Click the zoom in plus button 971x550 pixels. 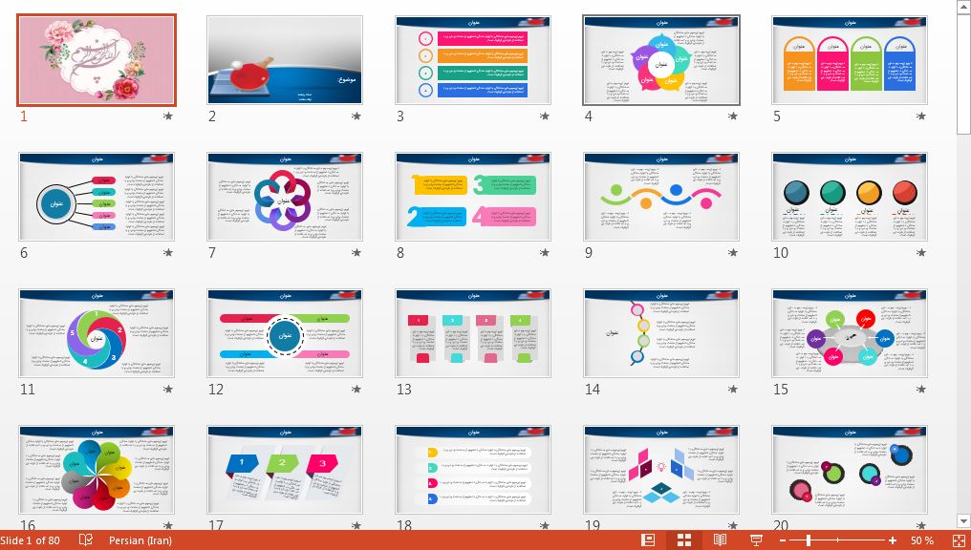[892, 540]
